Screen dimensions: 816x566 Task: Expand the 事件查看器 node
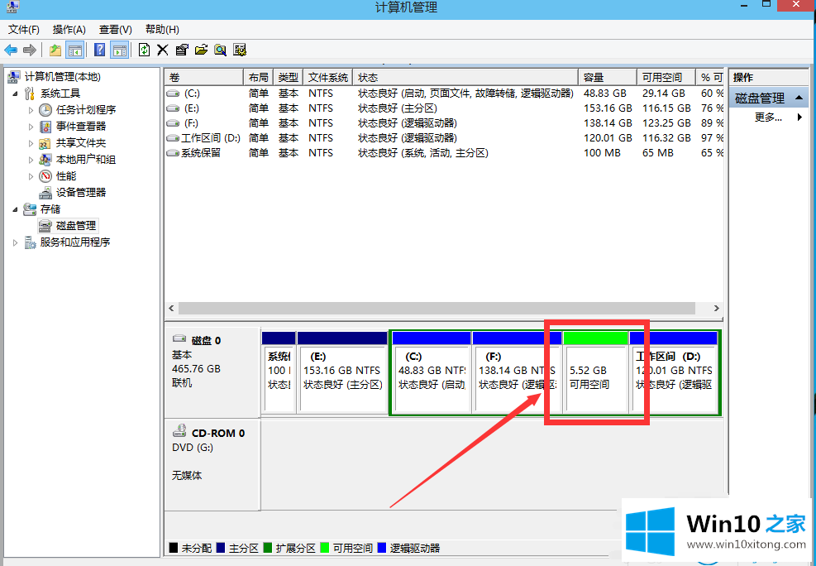(31, 127)
